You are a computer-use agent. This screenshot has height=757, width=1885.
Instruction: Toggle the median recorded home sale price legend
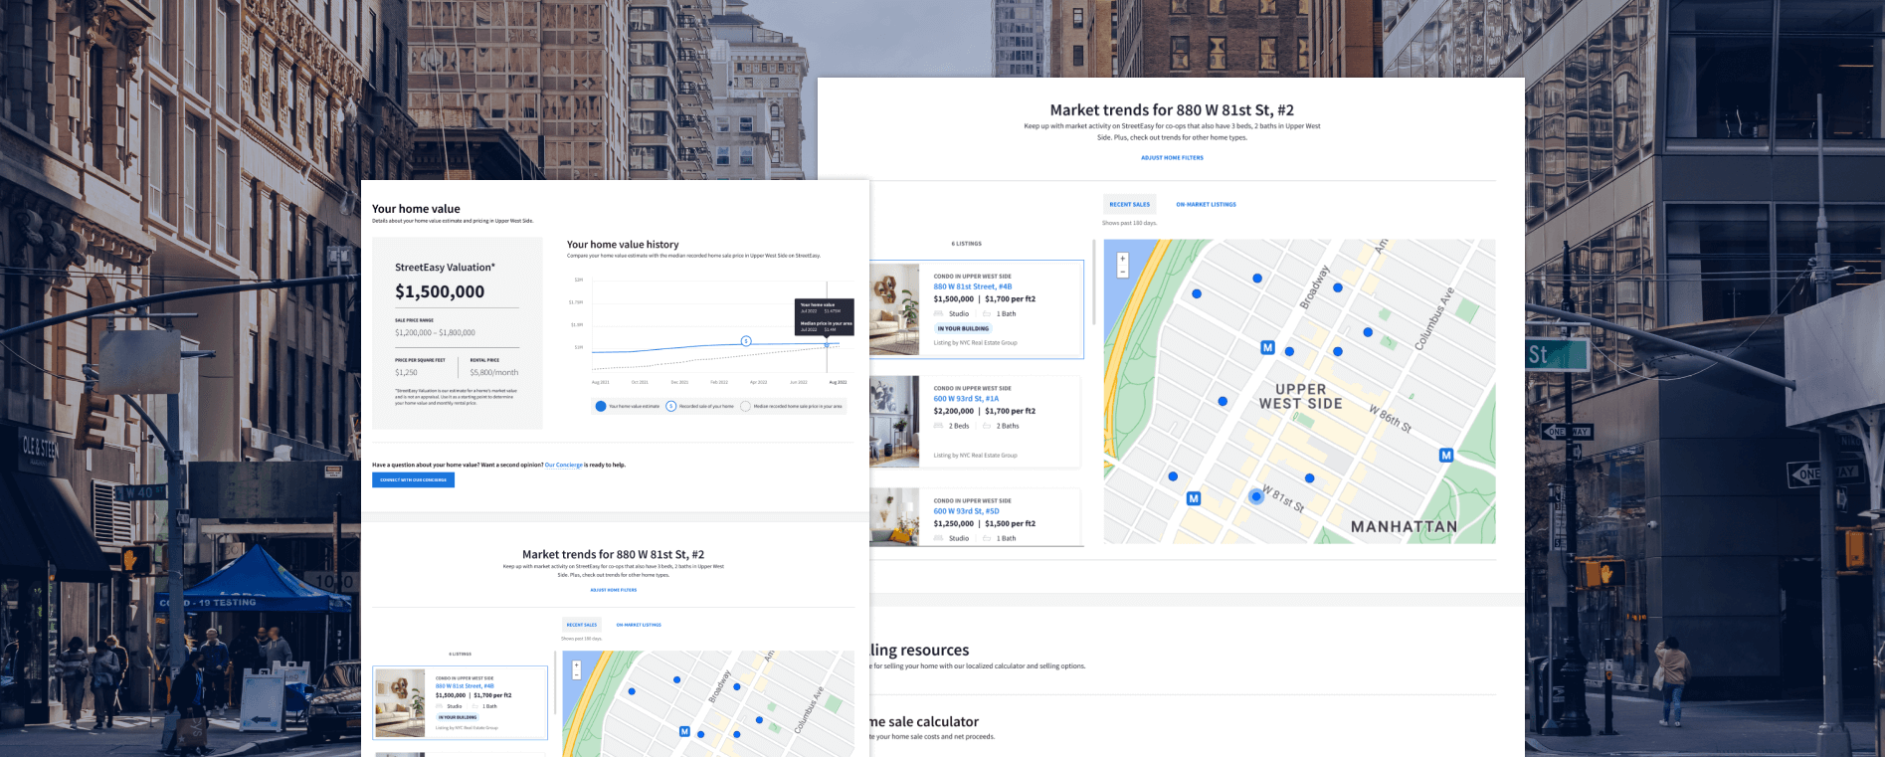click(746, 406)
